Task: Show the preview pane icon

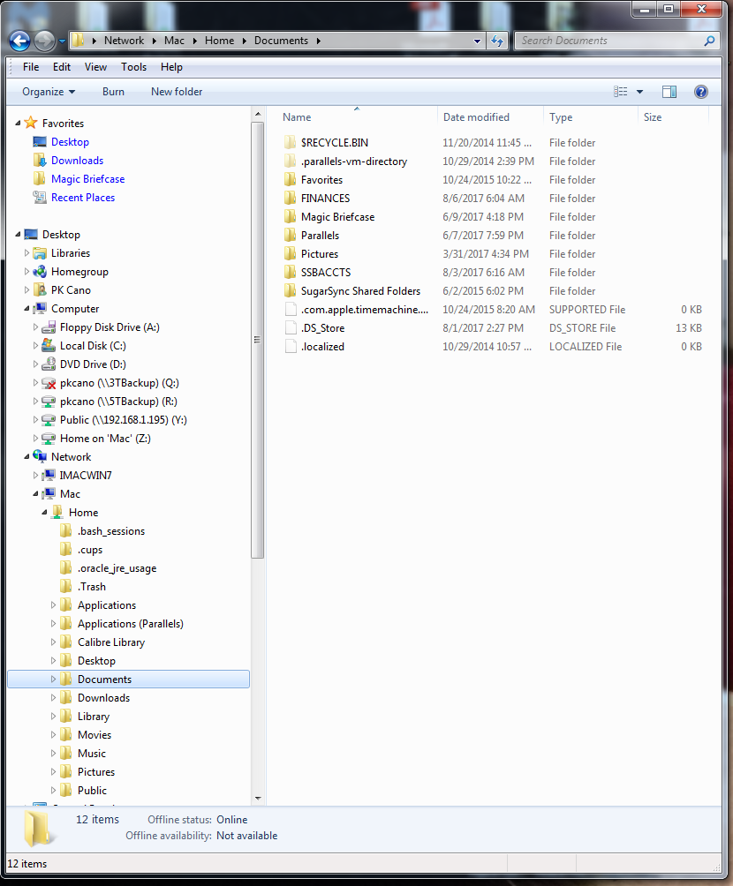Action: tap(669, 92)
